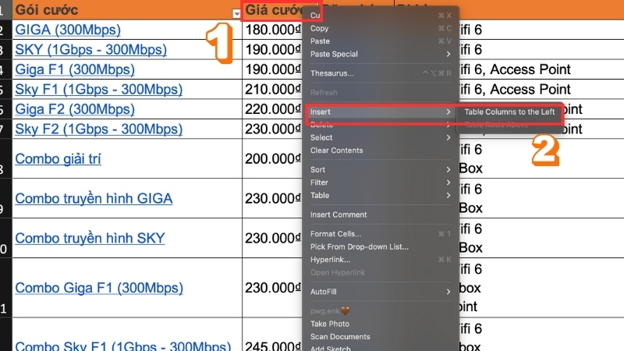Image resolution: width=624 pixels, height=351 pixels.
Task: Choose Cut from the context menu
Action: tap(316, 16)
